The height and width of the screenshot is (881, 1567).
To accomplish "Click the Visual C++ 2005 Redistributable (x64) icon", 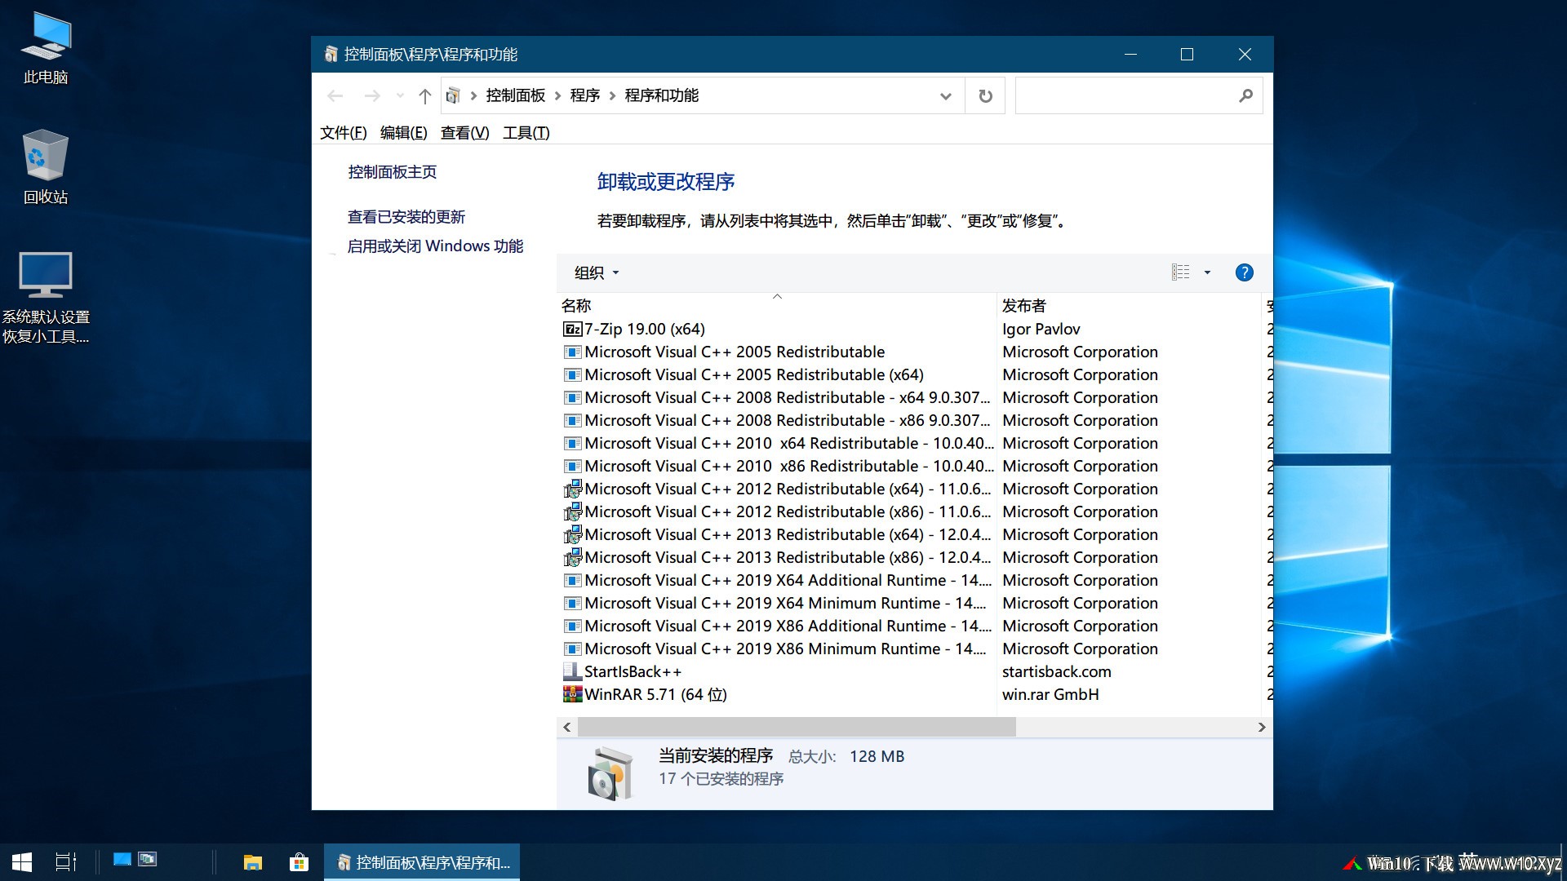I will 572,375.
